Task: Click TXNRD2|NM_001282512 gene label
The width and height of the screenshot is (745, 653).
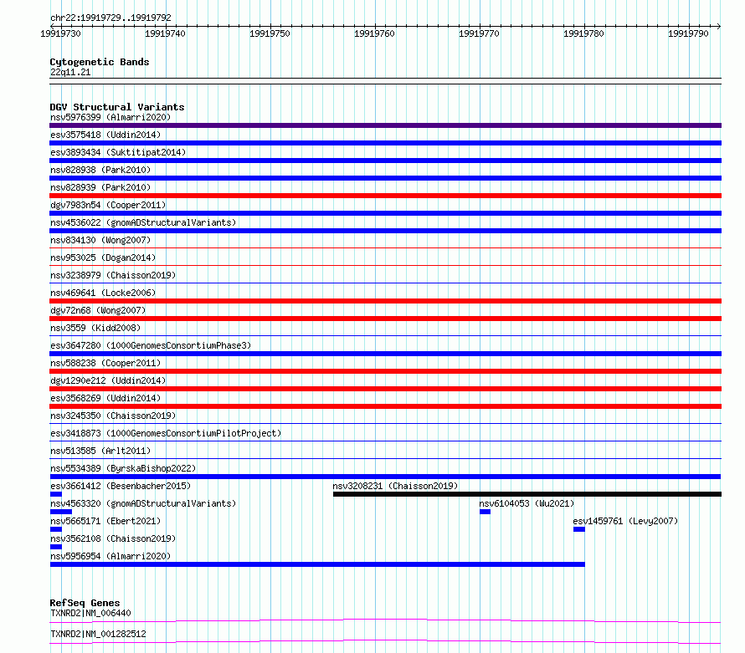Action: coord(98,634)
